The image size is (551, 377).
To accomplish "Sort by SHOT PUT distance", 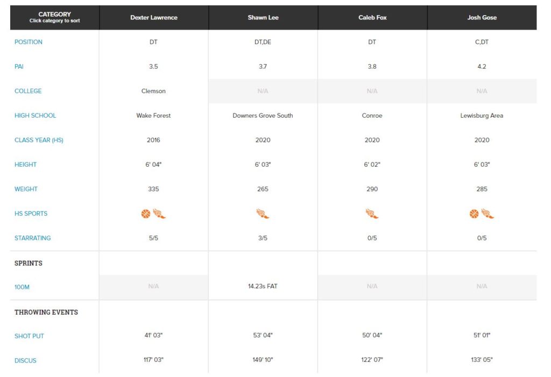I will pyautogui.click(x=30, y=336).
